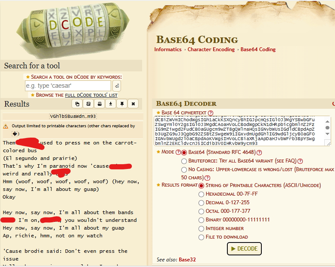Screen dimensions: 335x267
Task: Choose String of Printable Characters format
Action: click(x=201, y=186)
